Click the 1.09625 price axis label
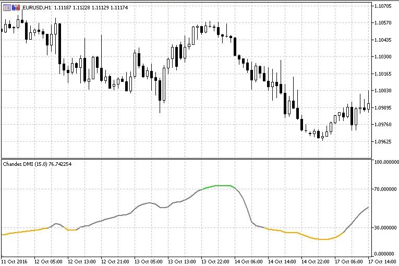 pyautogui.click(x=383, y=141)
